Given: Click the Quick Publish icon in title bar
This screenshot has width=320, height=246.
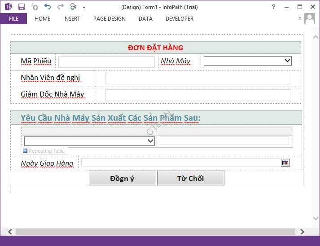Looking at the screenshot, I should [35, 7].
